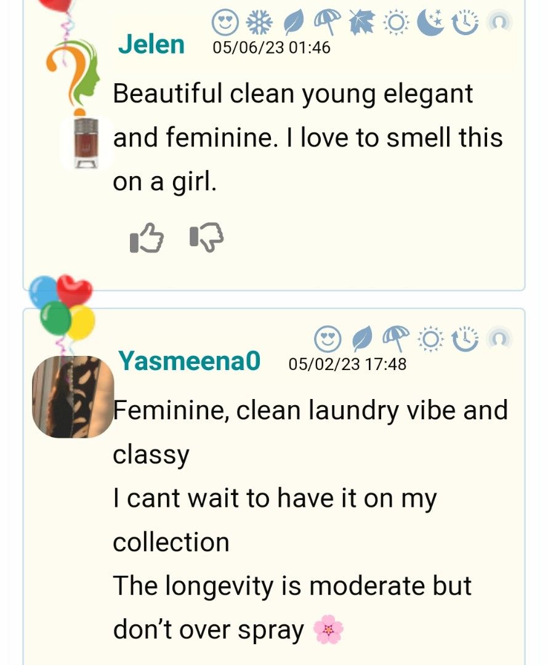Click the perfume bottle thumbnail beside Jelen's review
The image size is (548, 665).
(84, 143)
